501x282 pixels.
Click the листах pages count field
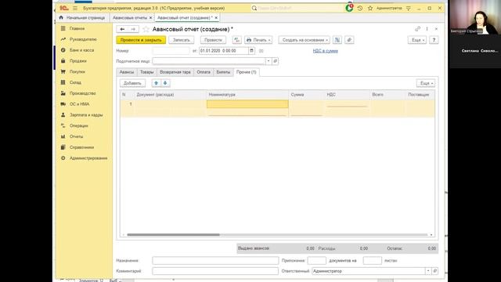tap(373, 261)
